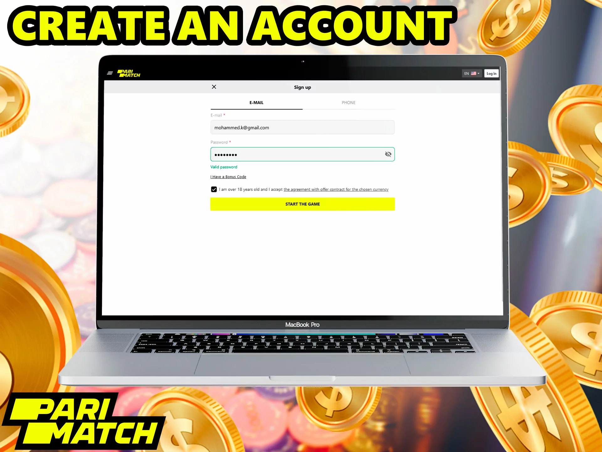Click the E-mail input field
The height and width of the screenshot is (452, 602).
[x=302, y=127]
